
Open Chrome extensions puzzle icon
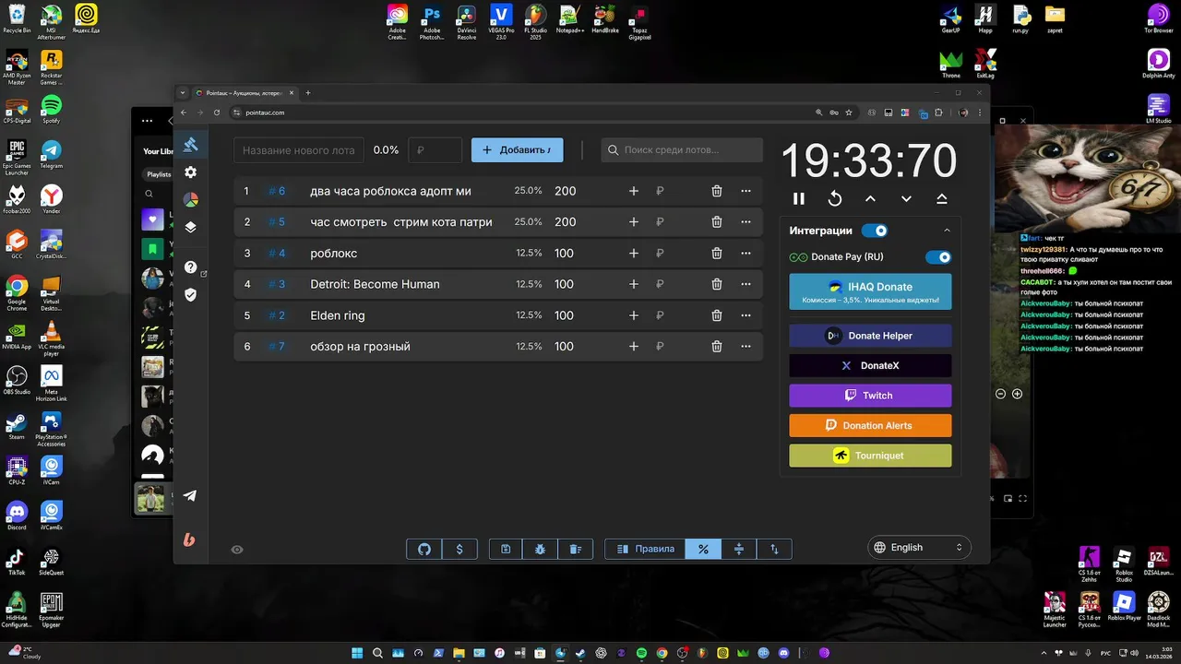pyautogui.click(x=939, y=113)
